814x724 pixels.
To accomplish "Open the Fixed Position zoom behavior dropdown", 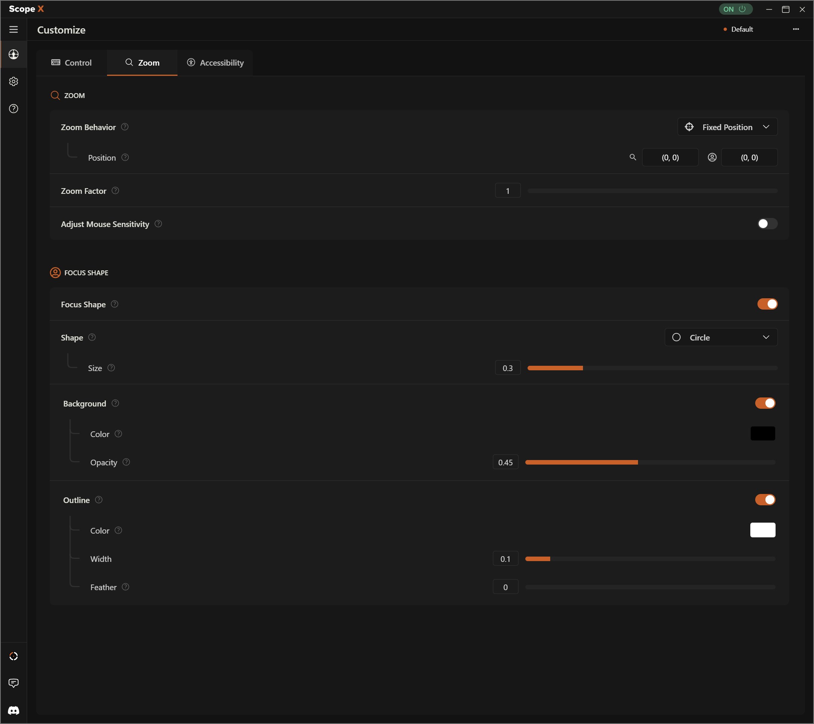I will 727,127.
